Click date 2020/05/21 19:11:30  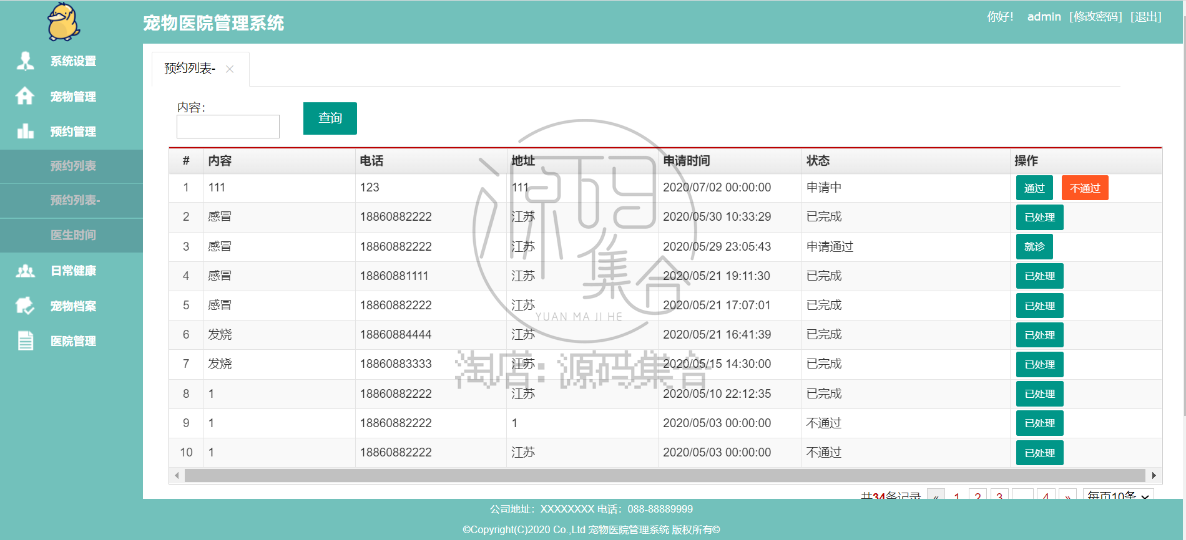click(717, 276)
